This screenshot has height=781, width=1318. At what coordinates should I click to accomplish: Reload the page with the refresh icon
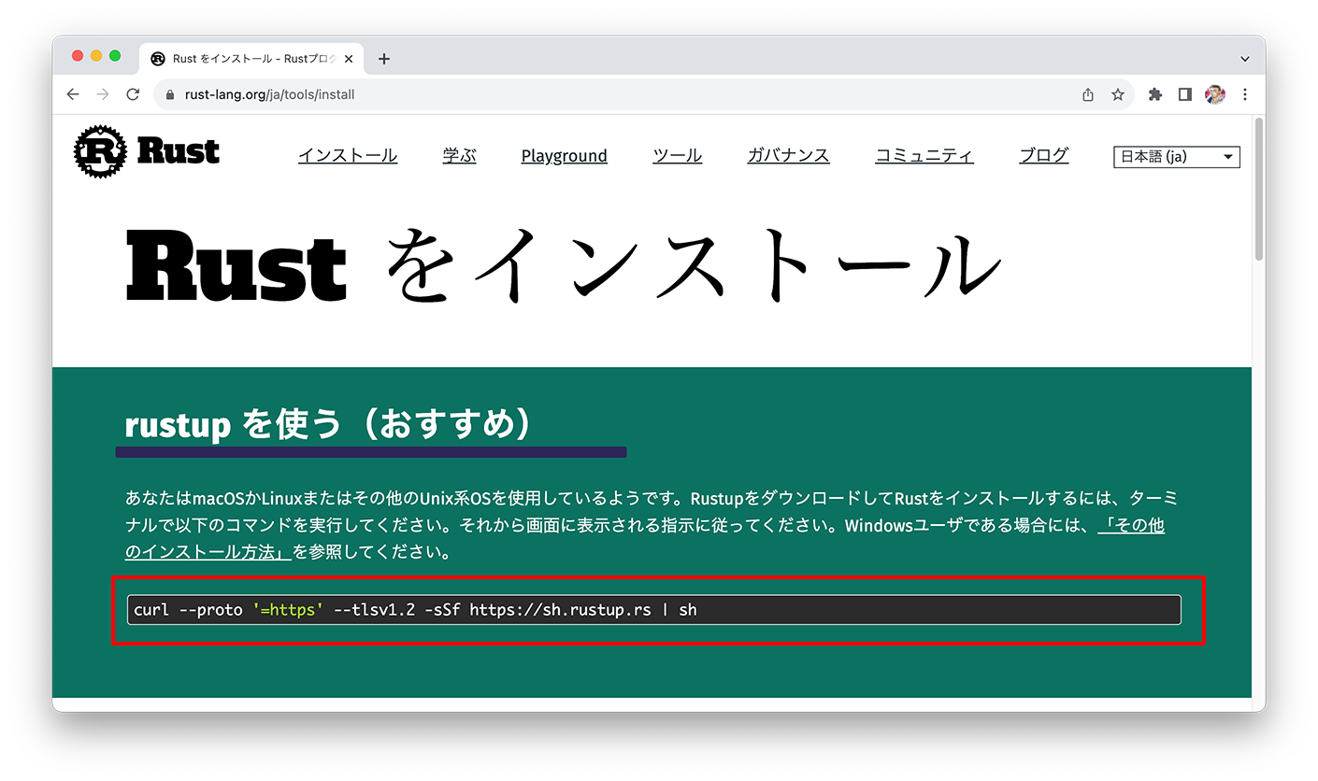tap(133, 94)
